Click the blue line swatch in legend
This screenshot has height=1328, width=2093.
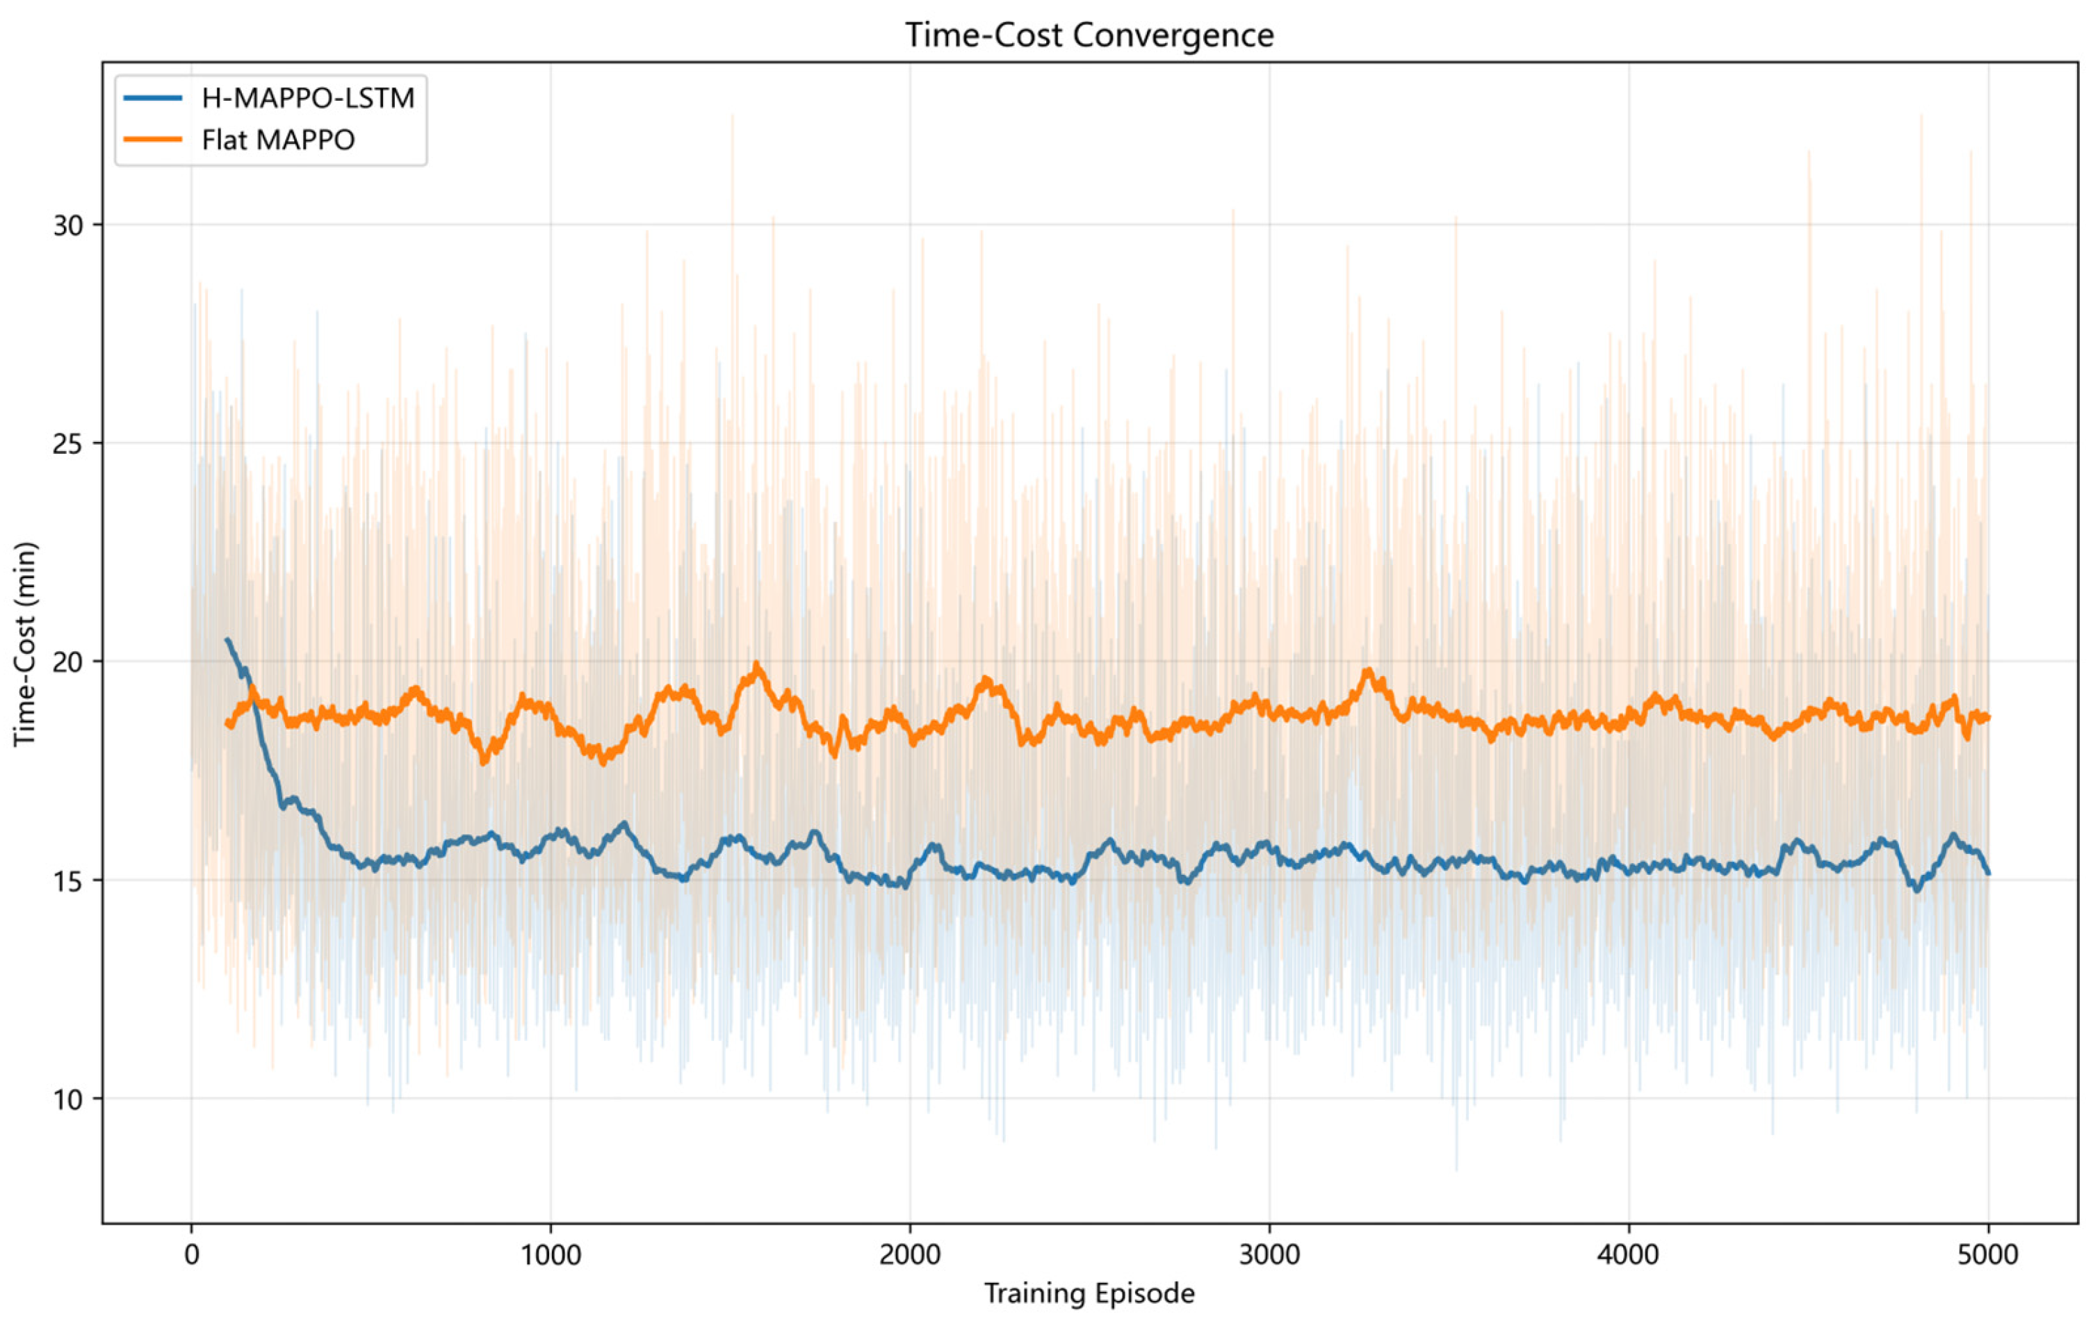point(153,98)
